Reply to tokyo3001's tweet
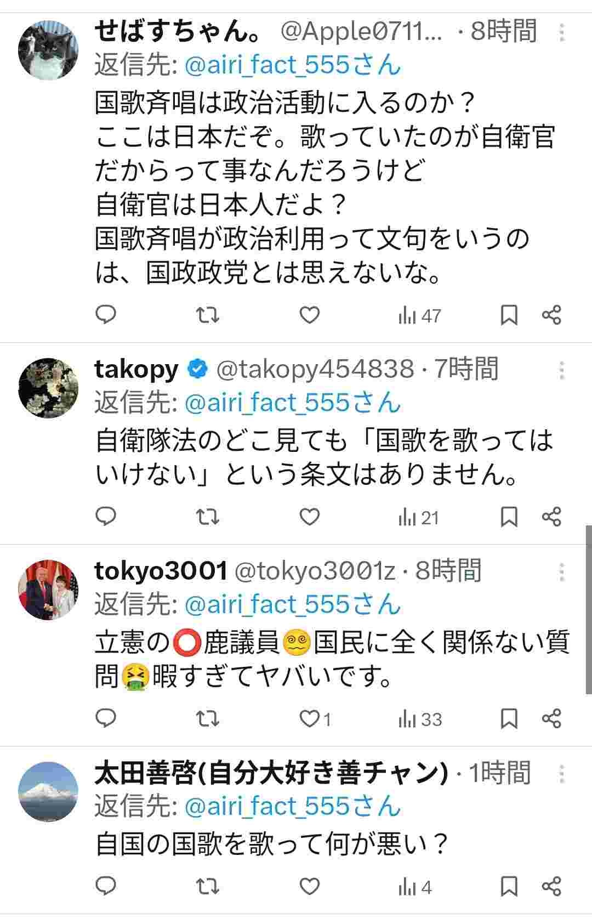Screen dimensions: 592x918 (x=106, y=718)
